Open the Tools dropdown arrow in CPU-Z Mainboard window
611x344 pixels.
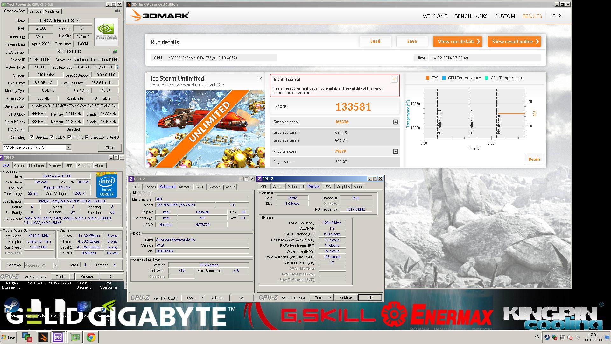202,298
